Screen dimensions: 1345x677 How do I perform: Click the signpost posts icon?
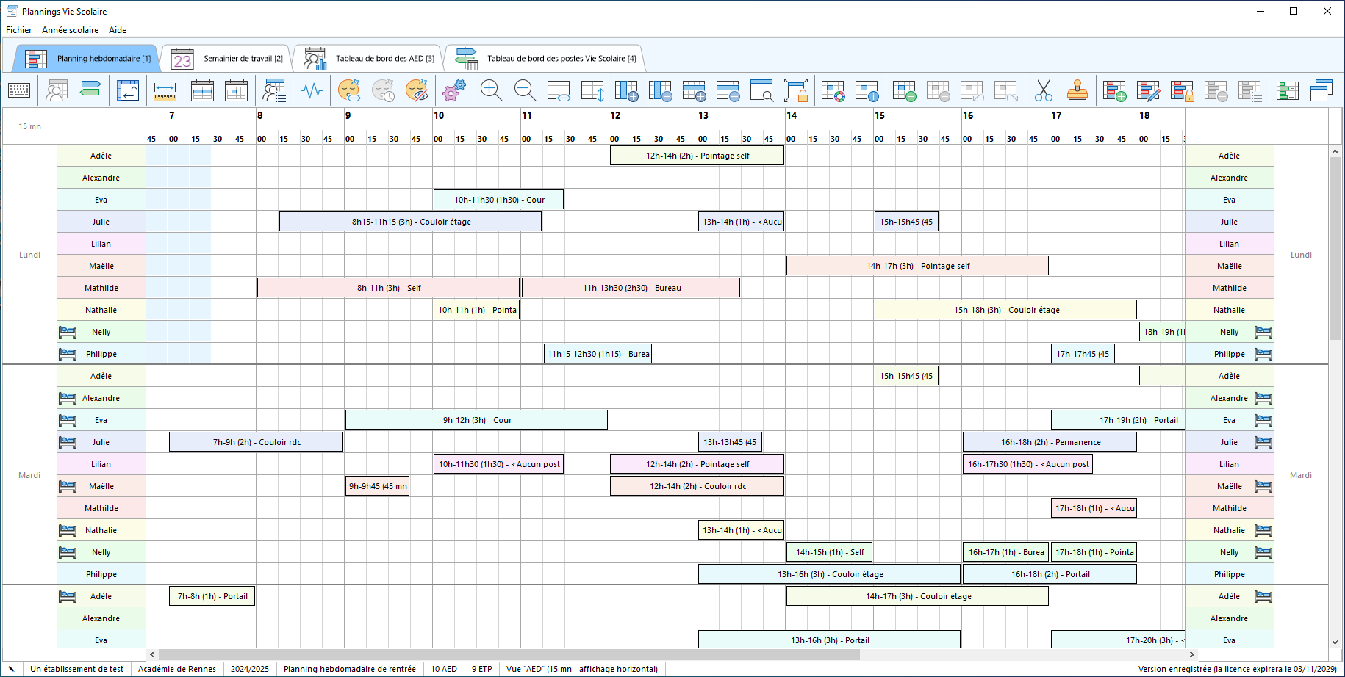[90, 90]
